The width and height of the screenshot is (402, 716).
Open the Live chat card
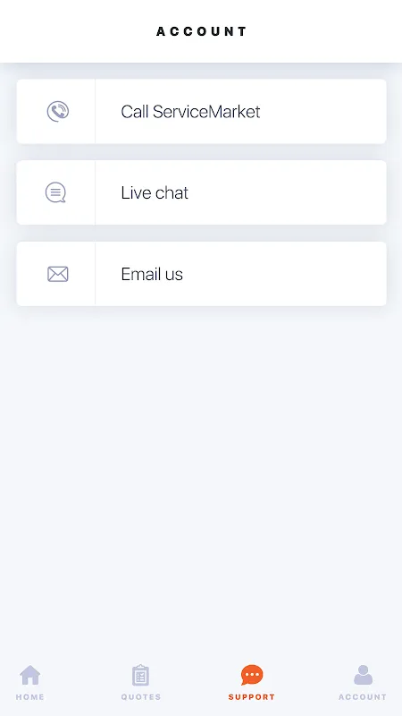[201, 192]
